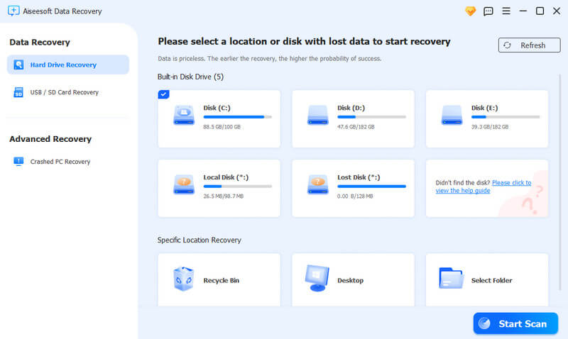Click the Crashed PC Recovery monitor icon
568x339 pixels.
18,162
